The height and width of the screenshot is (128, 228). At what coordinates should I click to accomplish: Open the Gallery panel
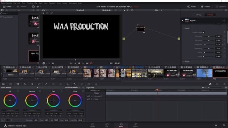[x=7, y=6]
